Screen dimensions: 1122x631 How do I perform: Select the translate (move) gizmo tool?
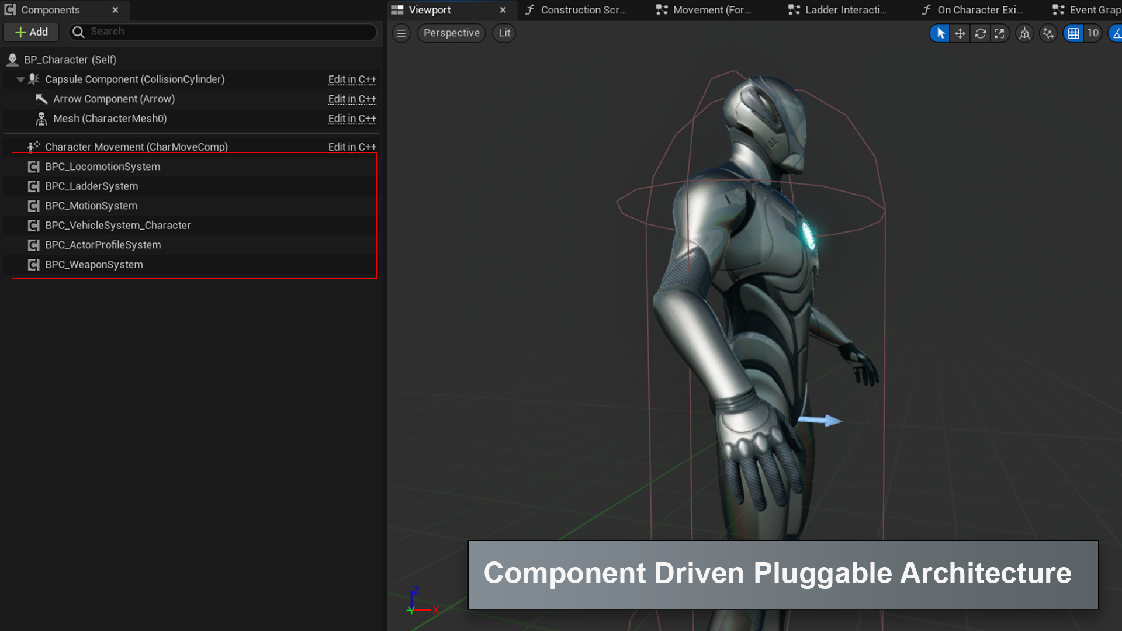[x=960, y=33]
